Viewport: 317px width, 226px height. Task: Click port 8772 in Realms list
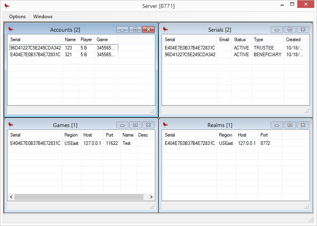[x=265, y=143]
